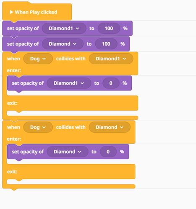Screen dimensions: 196x209
Task: Click the play triangle icon on the hat block
Action: click(x=11, y=12)
